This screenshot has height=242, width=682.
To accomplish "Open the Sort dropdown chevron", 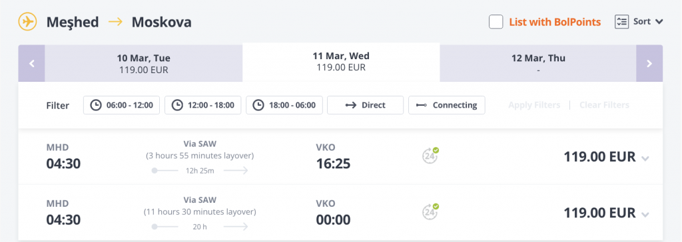I will [x=659, y=22].
